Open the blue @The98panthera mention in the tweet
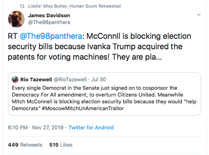Image resolution: width=209 pixels, height=155 pixels. click(51, 36)
